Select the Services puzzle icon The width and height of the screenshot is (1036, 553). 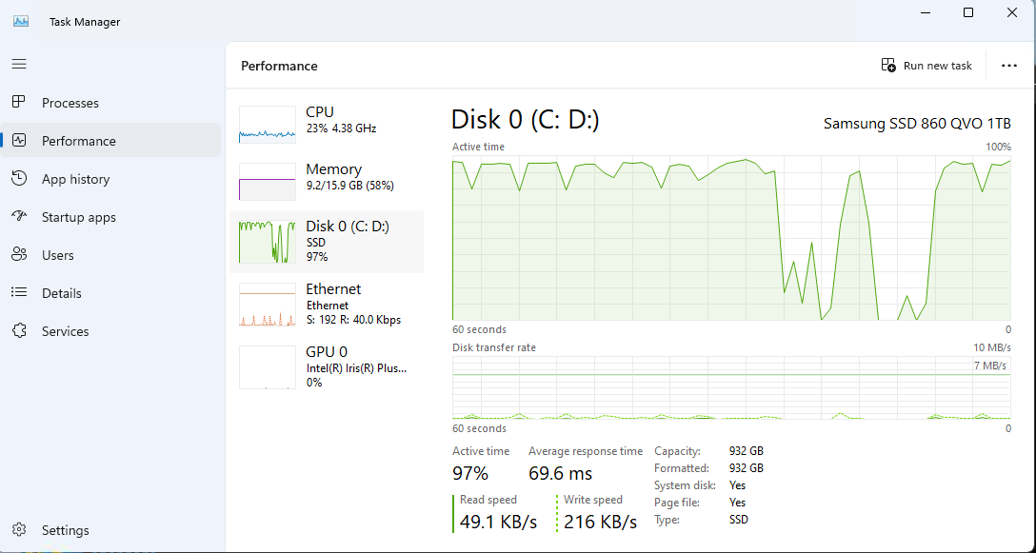pyautogui.click(x=19, y=331)
